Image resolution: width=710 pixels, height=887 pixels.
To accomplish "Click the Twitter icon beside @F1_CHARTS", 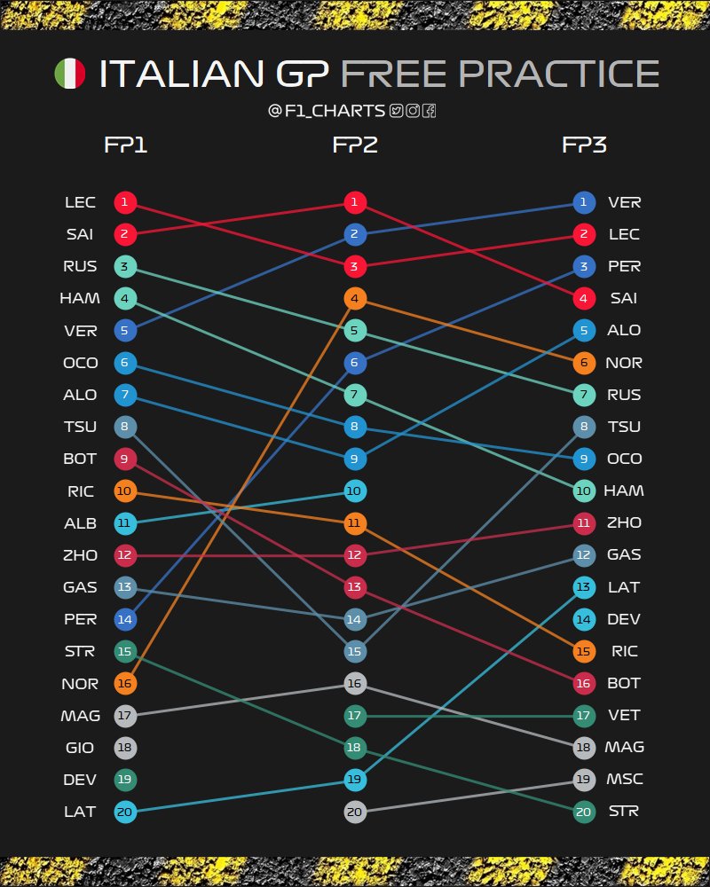I will coord(397,111).
